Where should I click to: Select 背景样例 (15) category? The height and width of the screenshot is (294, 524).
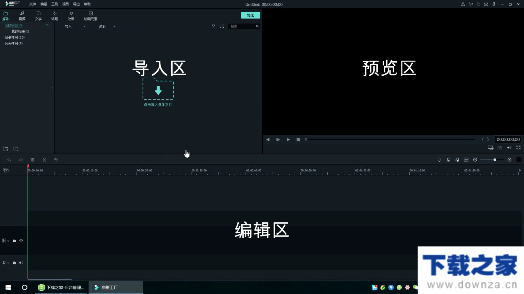point(15,37)
